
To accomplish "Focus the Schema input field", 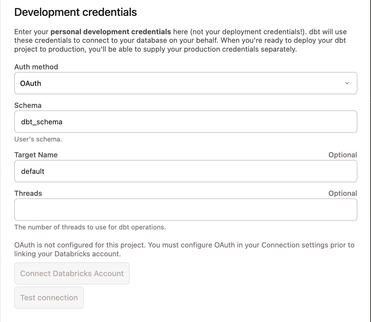I will click(185, 122).
